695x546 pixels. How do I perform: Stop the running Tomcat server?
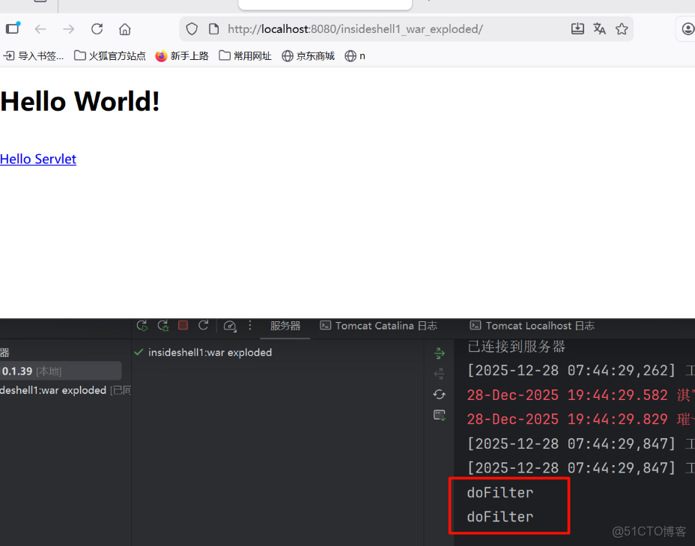pyautogui.click(x=183, y=325)
